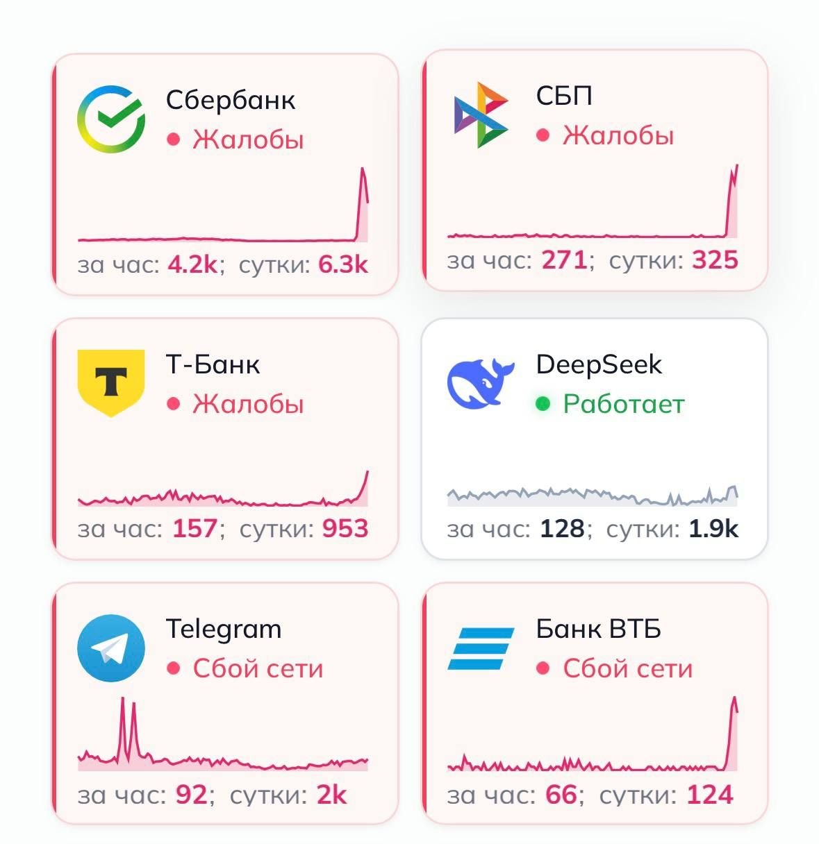Open the Т-Банк service title
Image resolution: width=819 pixels, height=844 pixels.
click(x=213, y=364)
